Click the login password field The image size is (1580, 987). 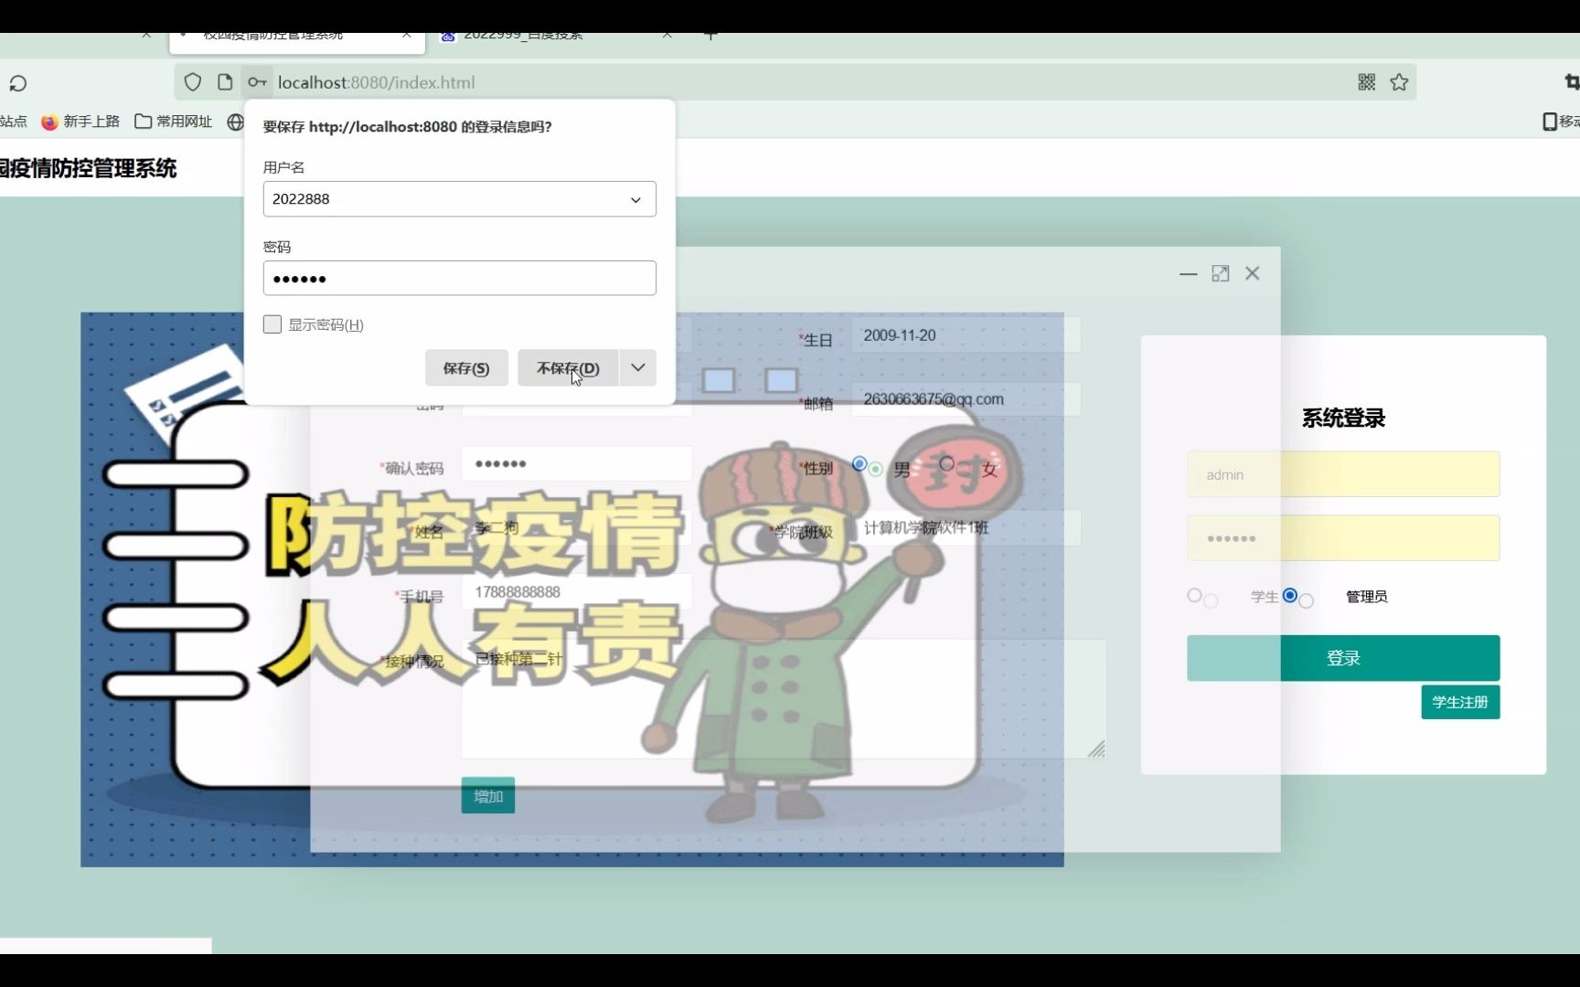click(1343, 538)
